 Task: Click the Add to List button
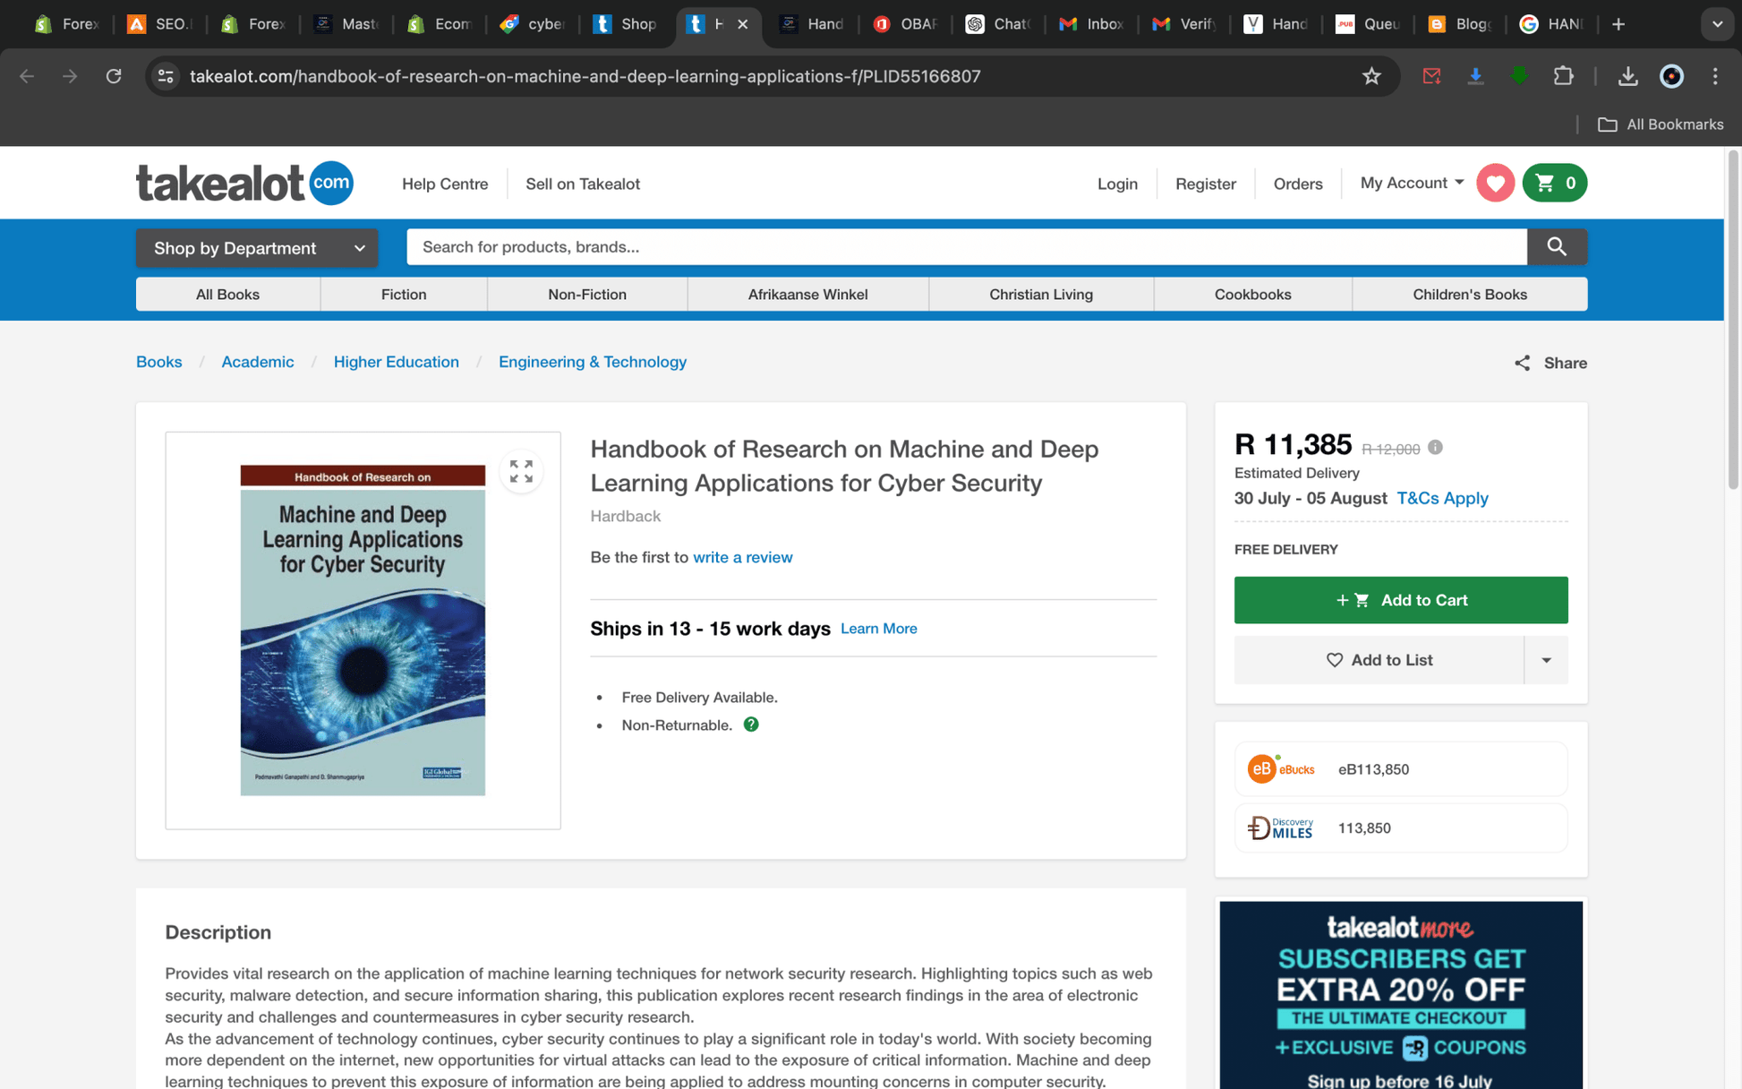(1379, 660)
